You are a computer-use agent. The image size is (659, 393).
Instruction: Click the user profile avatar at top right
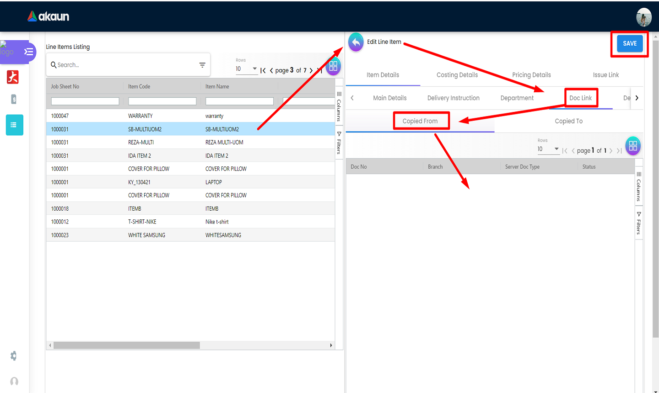(644, 17)
